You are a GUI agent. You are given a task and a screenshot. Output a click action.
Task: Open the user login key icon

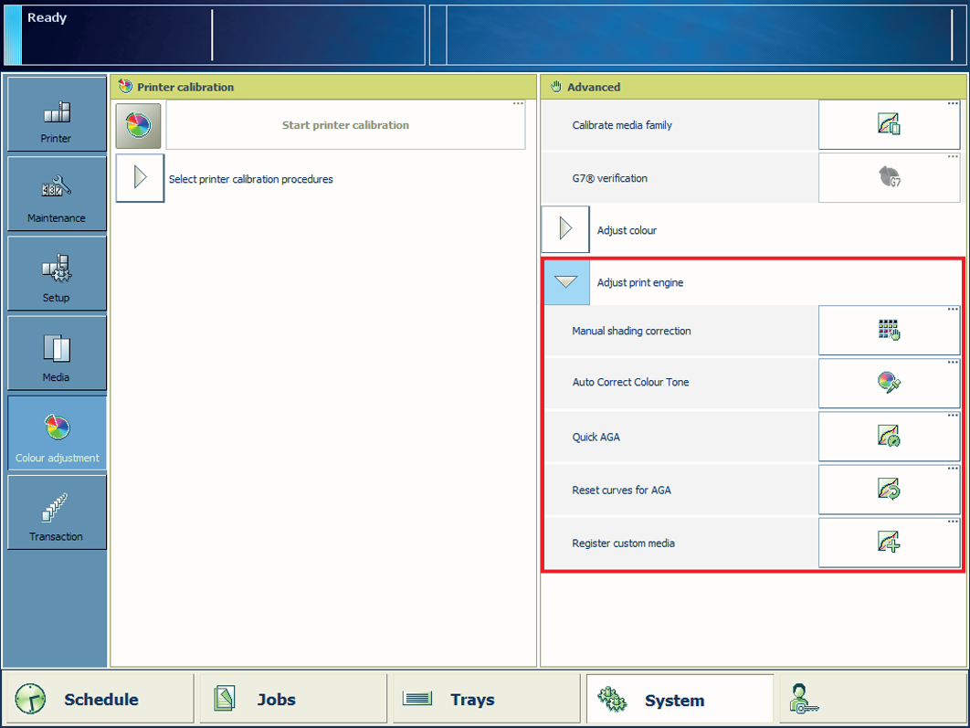click(805, 699)
